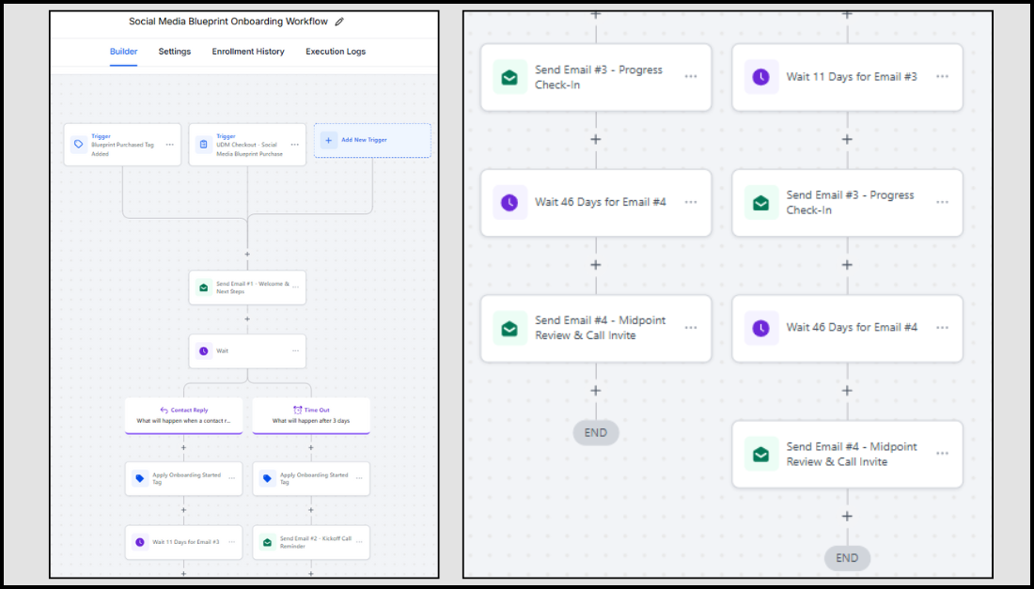Select the tag icon on Blueprint Purchased trigger

click(x=76, y=144)
